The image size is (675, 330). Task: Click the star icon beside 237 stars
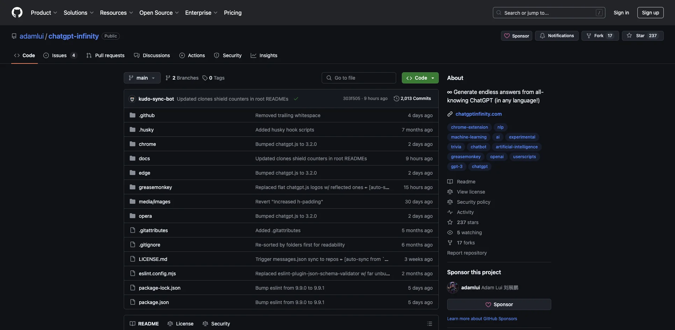450,222
